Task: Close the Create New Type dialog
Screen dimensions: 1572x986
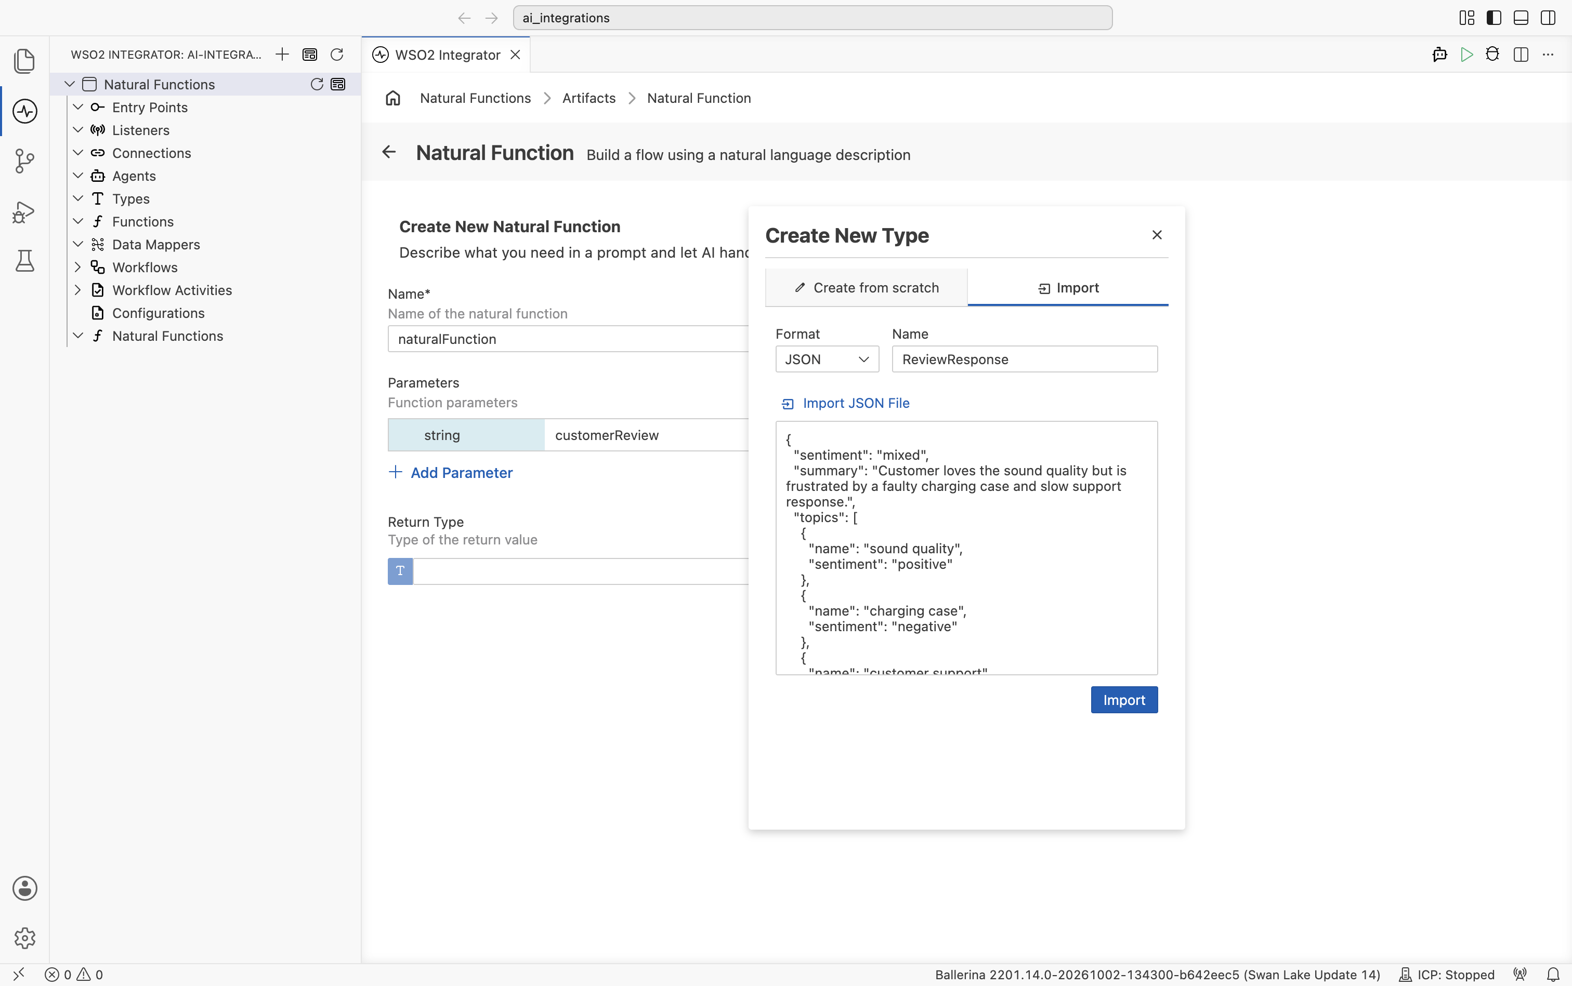Action: 1156,235
